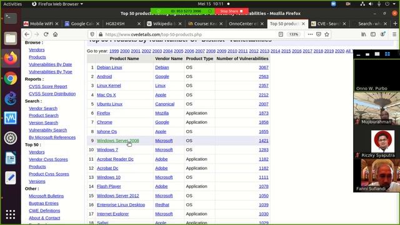Open page actions three-dot menu
Screen dimensions: 400x225
[310, 34]
